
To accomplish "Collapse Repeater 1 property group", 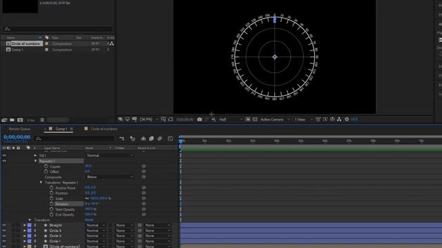I will coord(35,161).
